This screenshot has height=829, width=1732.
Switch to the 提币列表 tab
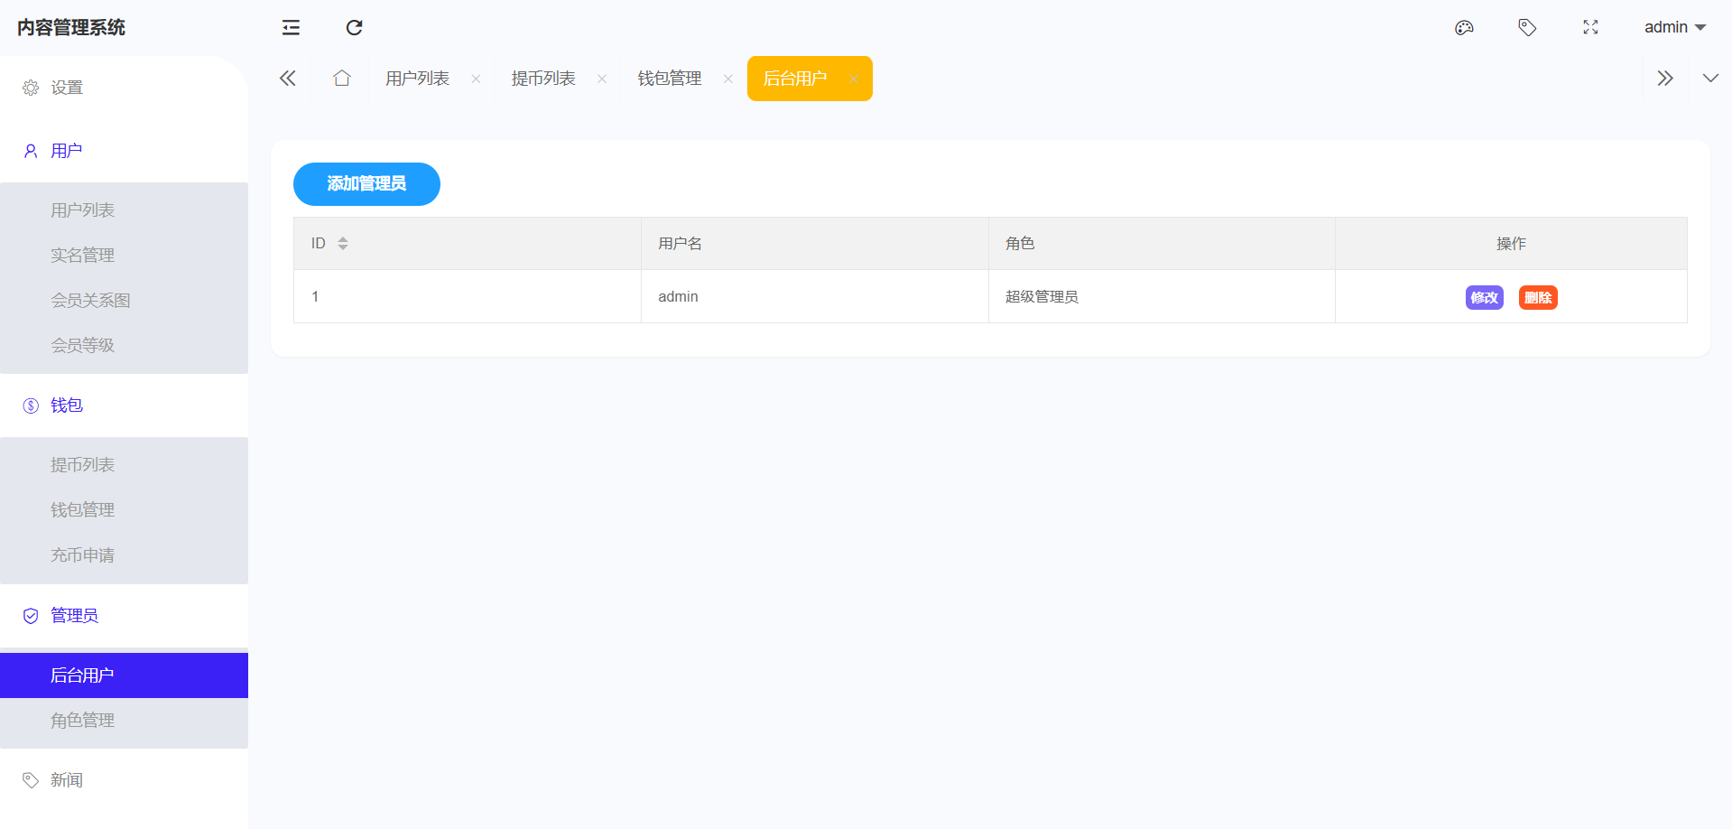[543, 79]
